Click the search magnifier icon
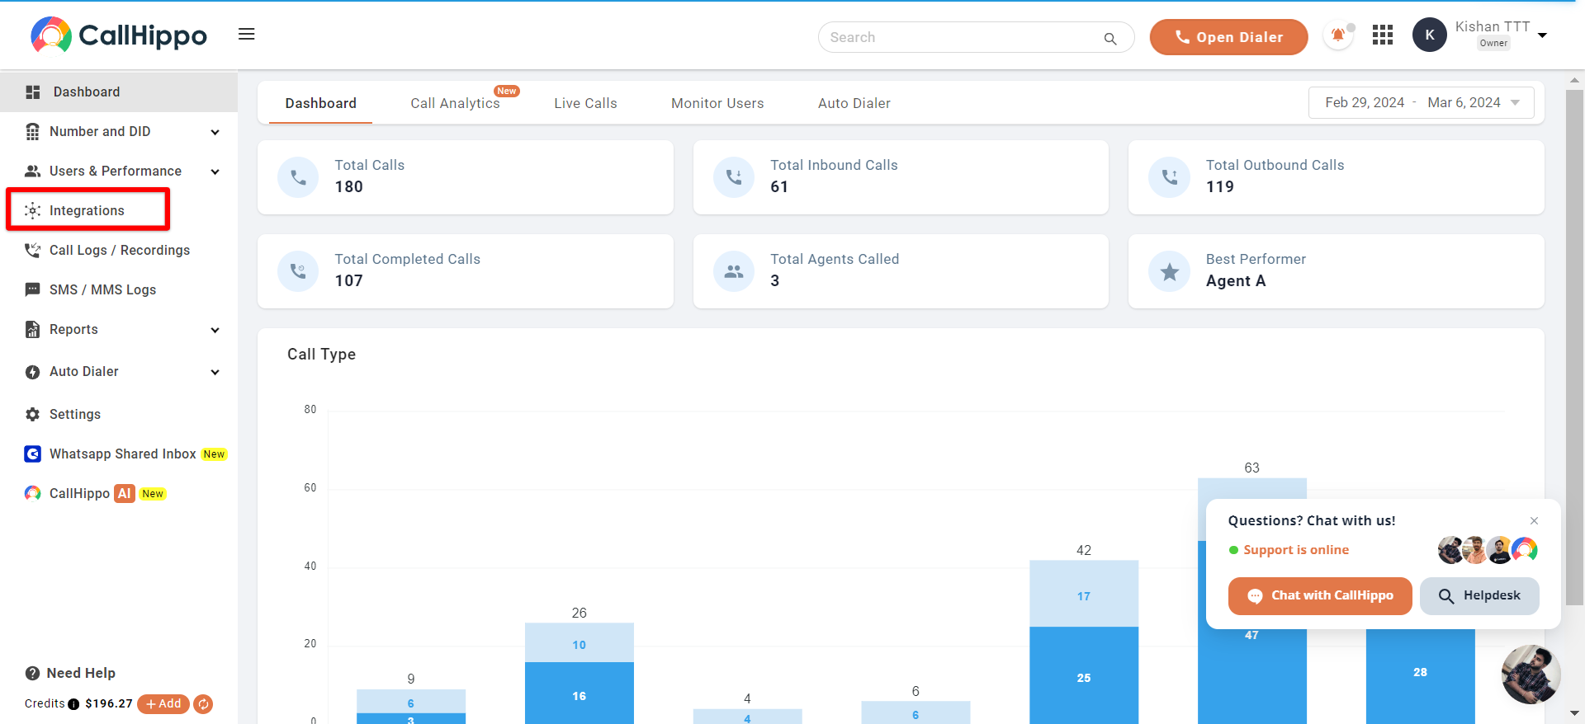 (x=1110, y=38)
